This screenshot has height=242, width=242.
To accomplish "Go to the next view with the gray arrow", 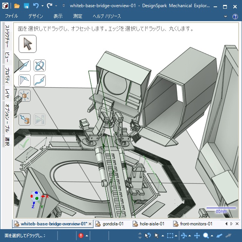I will coord(228,236).
